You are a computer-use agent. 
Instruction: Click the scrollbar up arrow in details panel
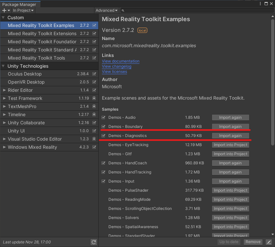[272, 16]
